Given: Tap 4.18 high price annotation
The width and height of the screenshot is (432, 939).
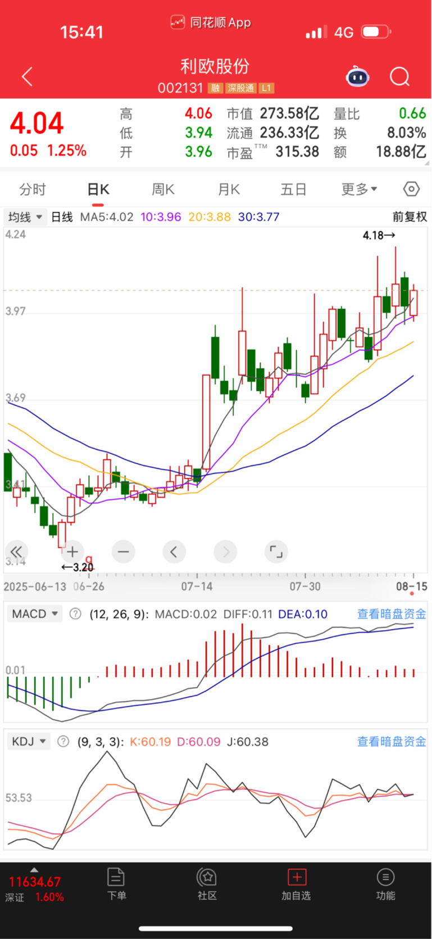Looking at the screenshot, I should (379, 236).
